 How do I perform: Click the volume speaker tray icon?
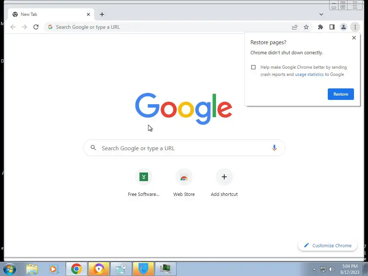tap(332, 269)
